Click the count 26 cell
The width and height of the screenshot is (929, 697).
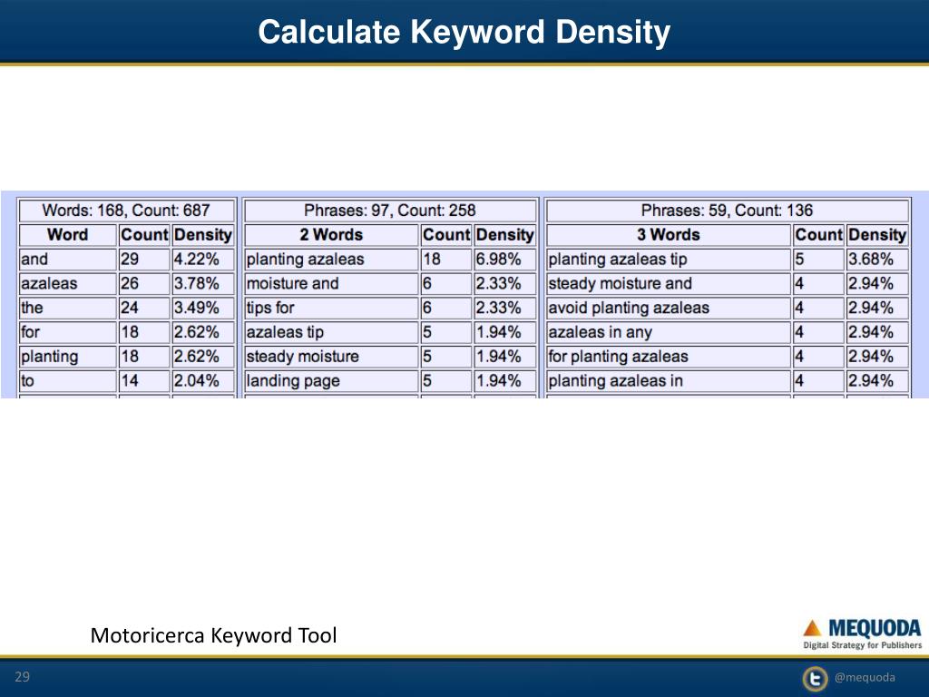[x=144, y=283]
